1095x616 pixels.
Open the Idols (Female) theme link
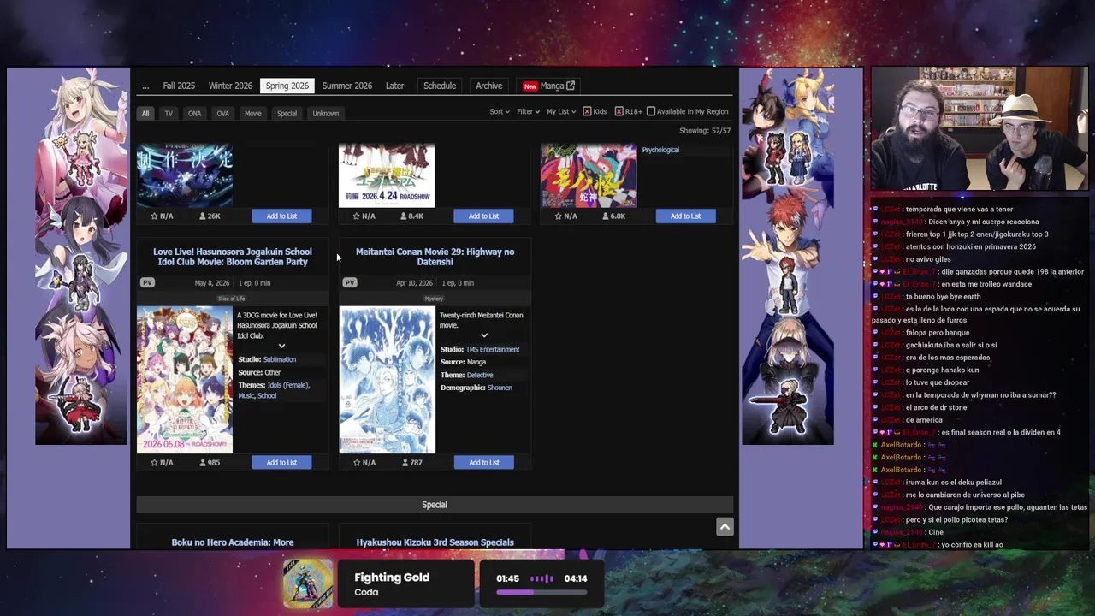pyautogui.click(x=288, y=385)
